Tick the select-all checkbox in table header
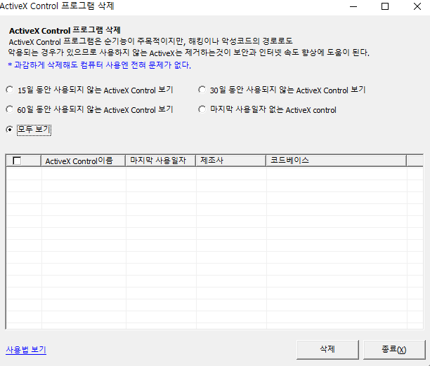The image size is (430, 366). (17, 161)
